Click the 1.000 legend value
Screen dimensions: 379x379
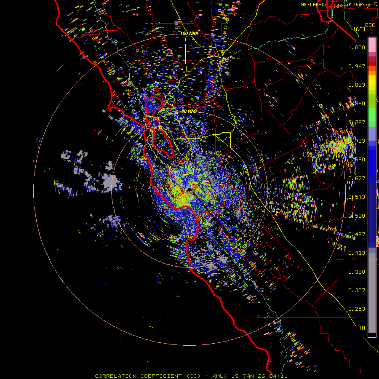click(357, 47)
